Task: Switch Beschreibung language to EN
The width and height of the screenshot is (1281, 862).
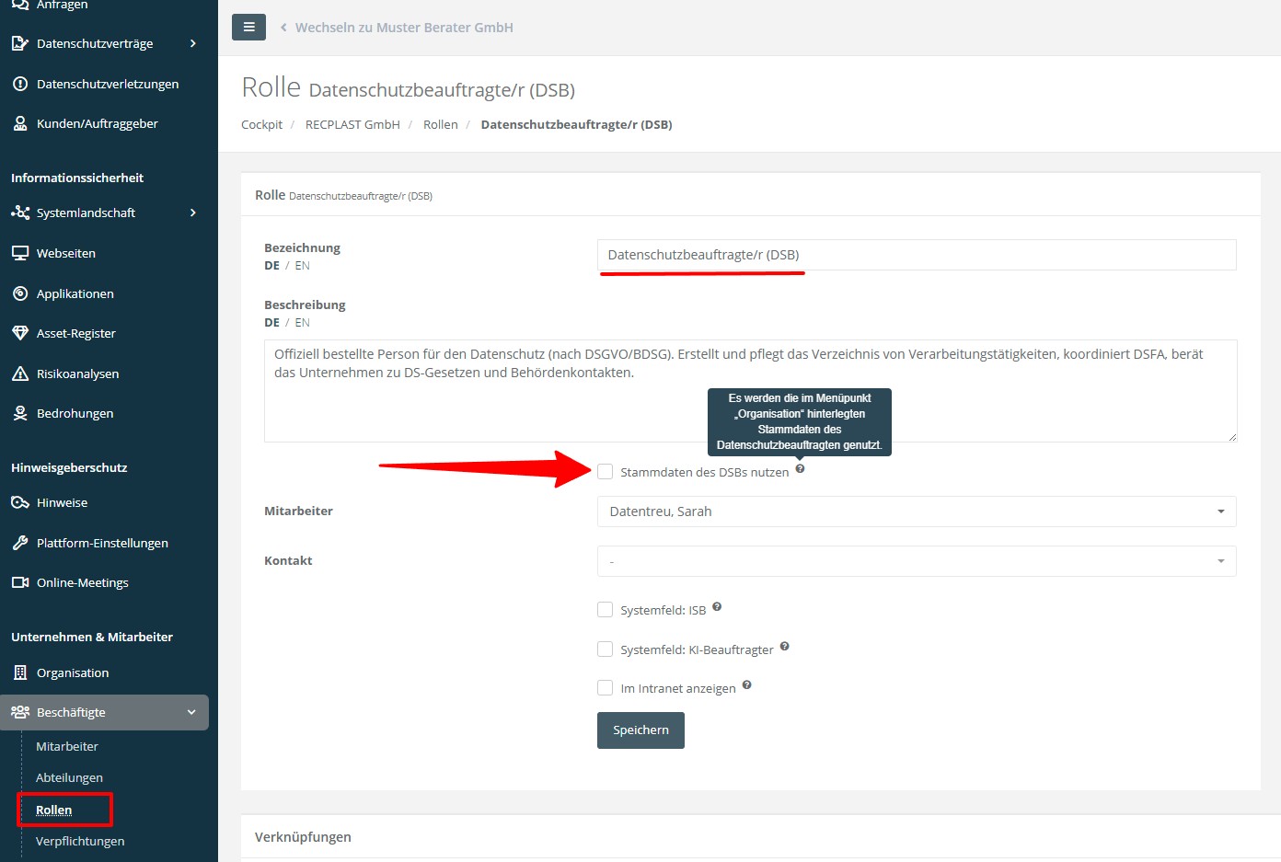Action: [x=302, y=323]
